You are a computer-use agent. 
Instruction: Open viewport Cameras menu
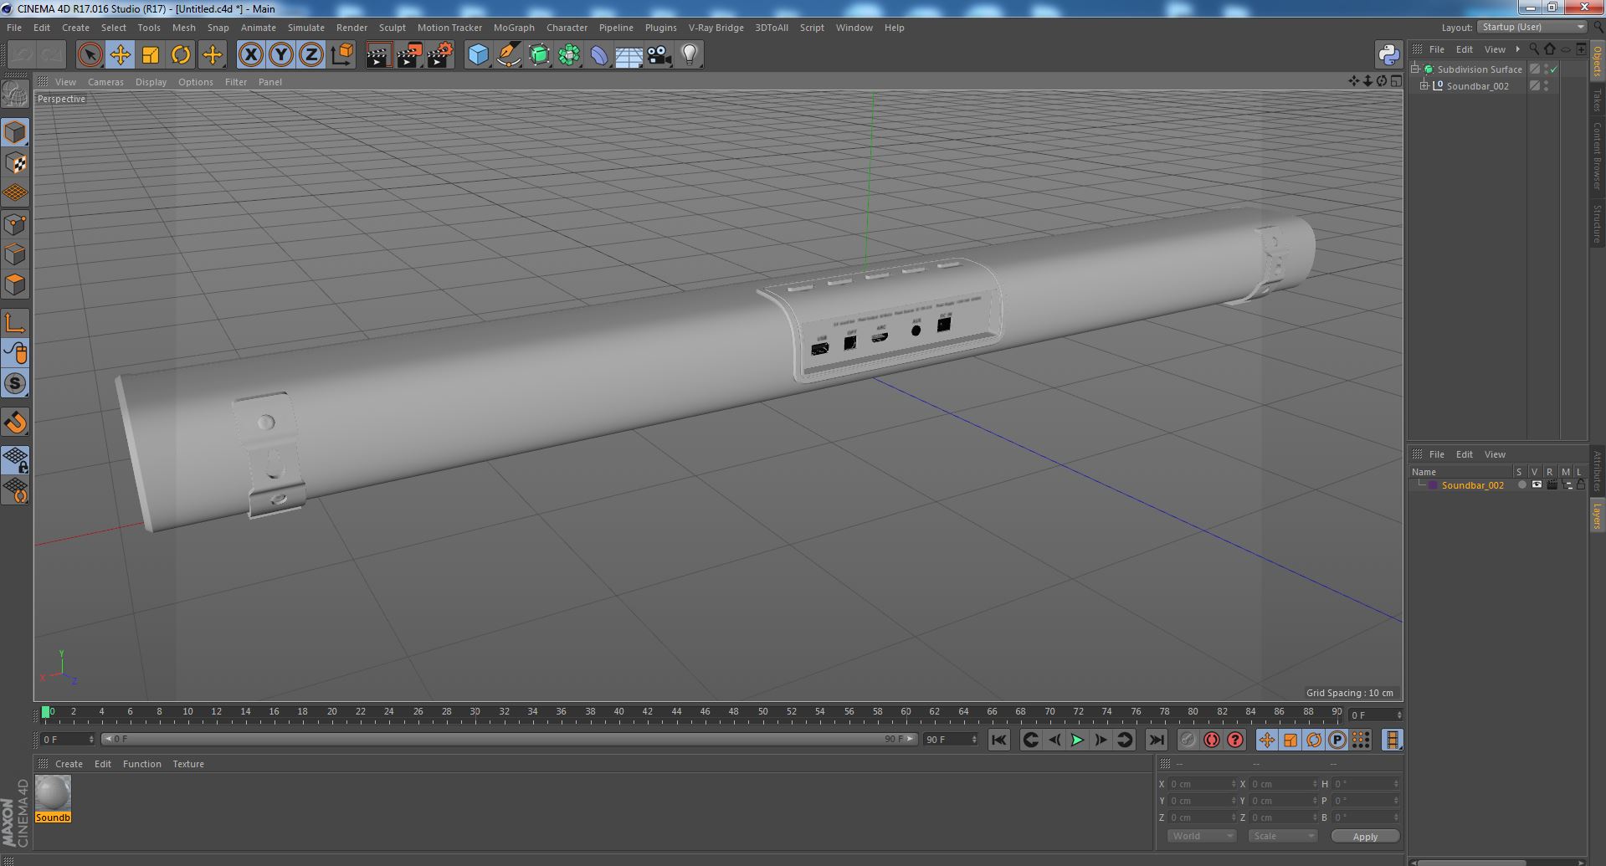coord(105,82)
